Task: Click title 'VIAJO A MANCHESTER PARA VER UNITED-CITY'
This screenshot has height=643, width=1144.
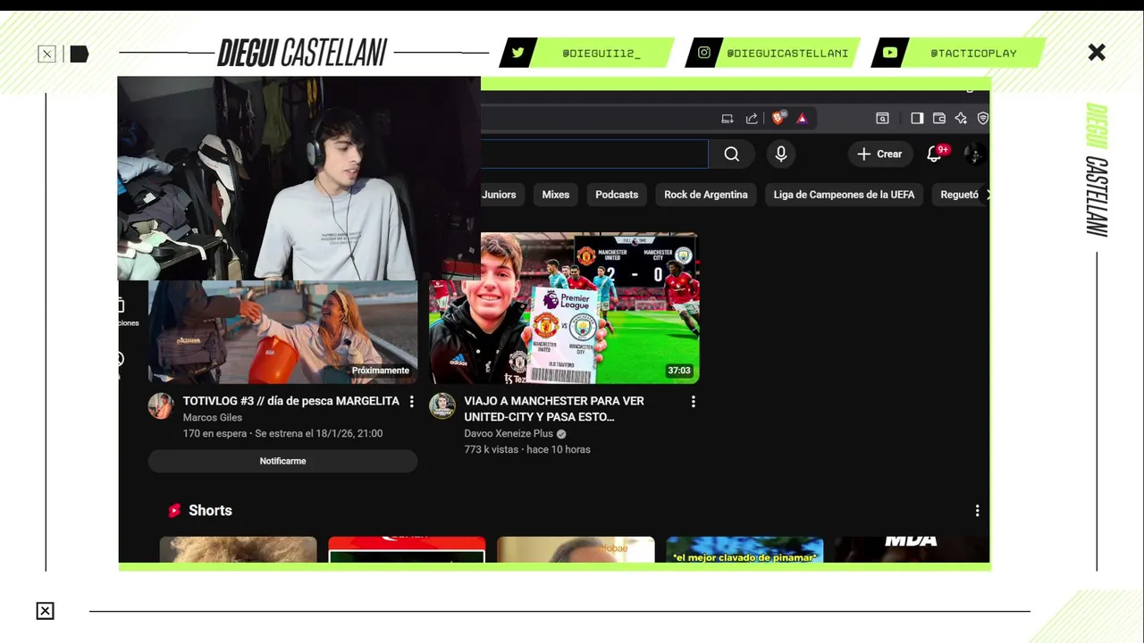Action: pyautogui.click(x=554, y=409)
